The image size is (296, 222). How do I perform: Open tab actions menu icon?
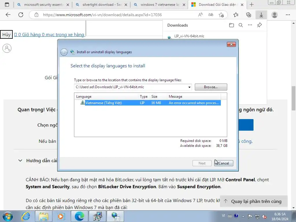click(x=7, y=5)
